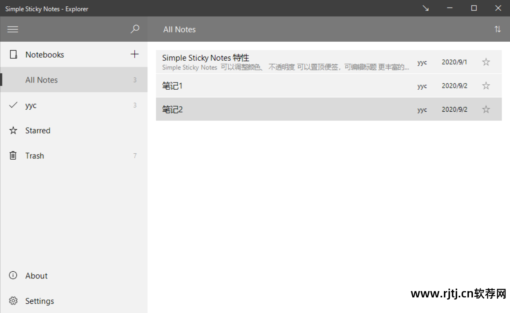Screen dimensions: 510x313
Task: Star the Simple Sticky Notes 特性 note
Action: point(486,62)
